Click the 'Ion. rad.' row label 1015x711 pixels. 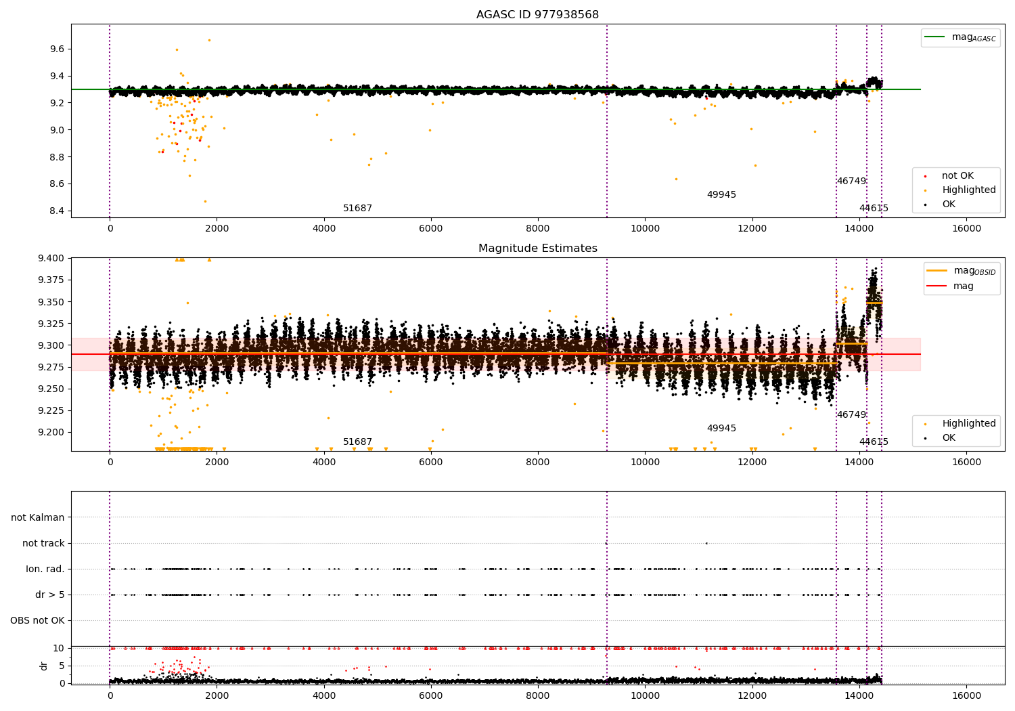45,569
